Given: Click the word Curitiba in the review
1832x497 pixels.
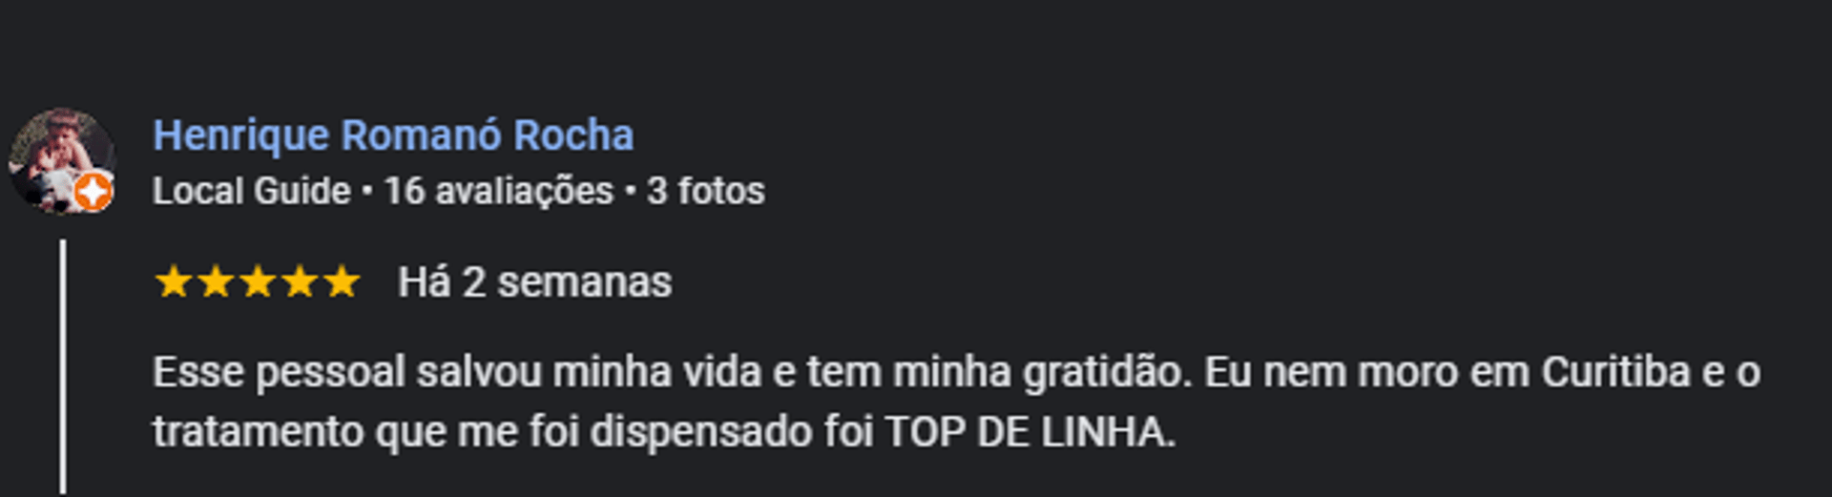Looking at the screenshot, I should point(1616,372).
